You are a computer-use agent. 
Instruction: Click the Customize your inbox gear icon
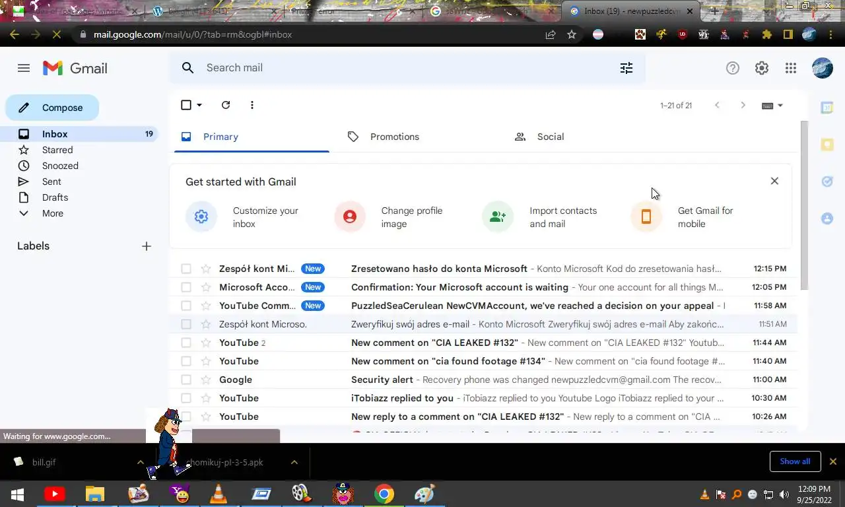point(201,217)
